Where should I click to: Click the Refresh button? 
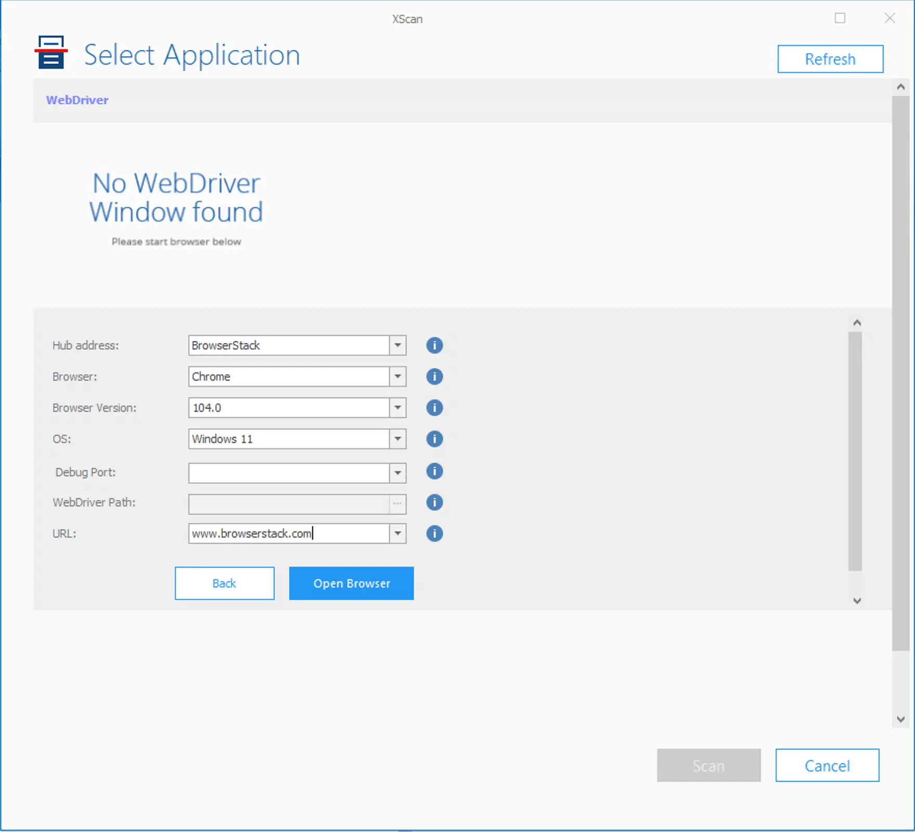[x=830, y=59]
